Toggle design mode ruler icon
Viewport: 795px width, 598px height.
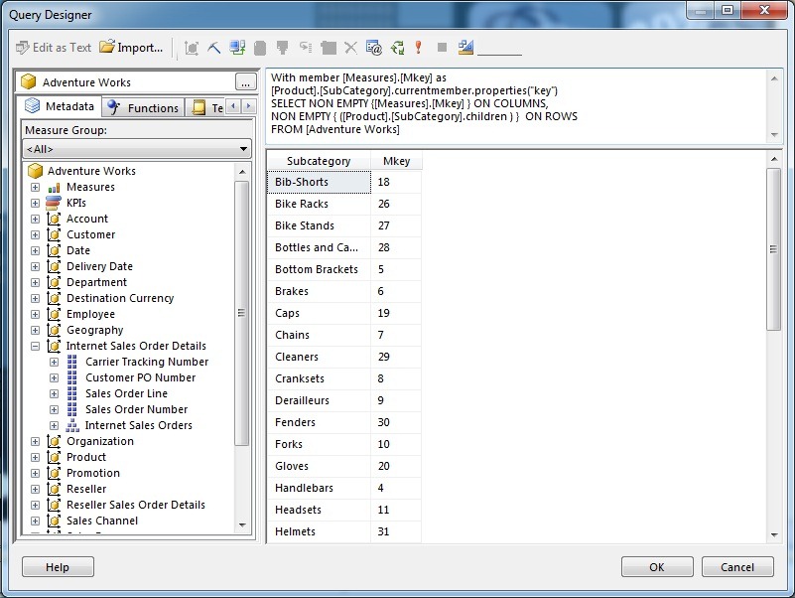pyautogui.click(x=465, y=48)
